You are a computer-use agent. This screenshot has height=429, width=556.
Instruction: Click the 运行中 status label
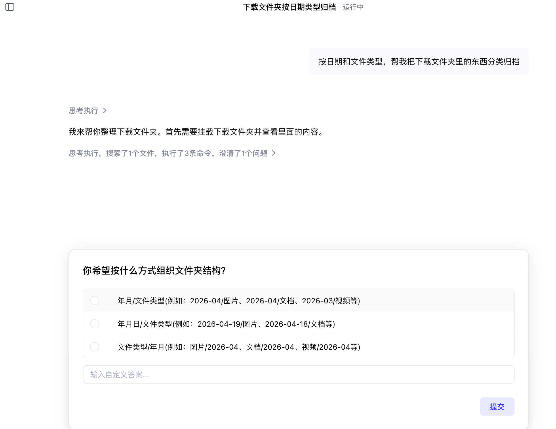point(353,7)
